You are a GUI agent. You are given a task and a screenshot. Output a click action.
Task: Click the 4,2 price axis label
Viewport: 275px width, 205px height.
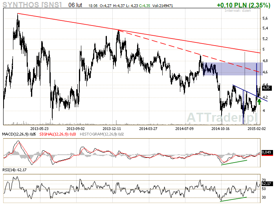click(265, 97)
